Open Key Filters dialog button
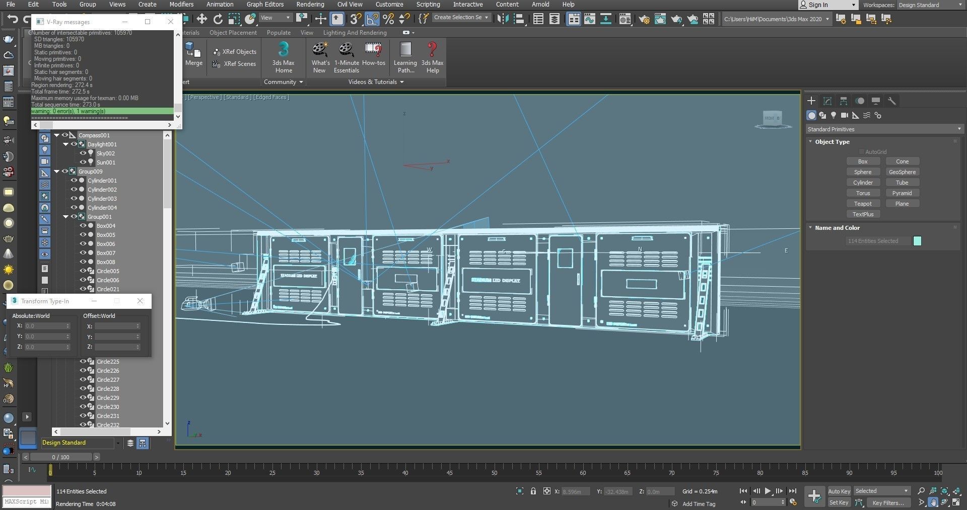The height and width of the screenshot is (510, 967). (888, 502)
